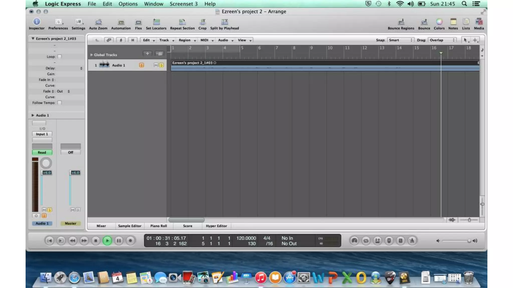
Task: Click the Input 1 I/O button
Action: (42, 134)
